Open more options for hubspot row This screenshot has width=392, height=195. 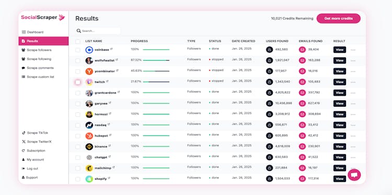(353, 136)
